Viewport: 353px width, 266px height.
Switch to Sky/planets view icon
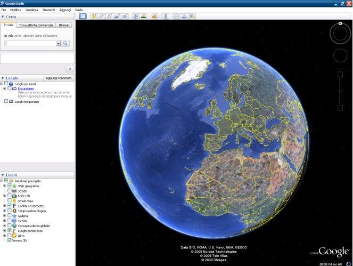coord(154,16)
